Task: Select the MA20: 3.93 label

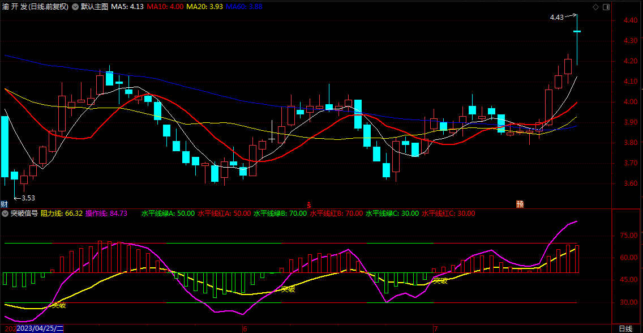Action: tap(205, 7)
